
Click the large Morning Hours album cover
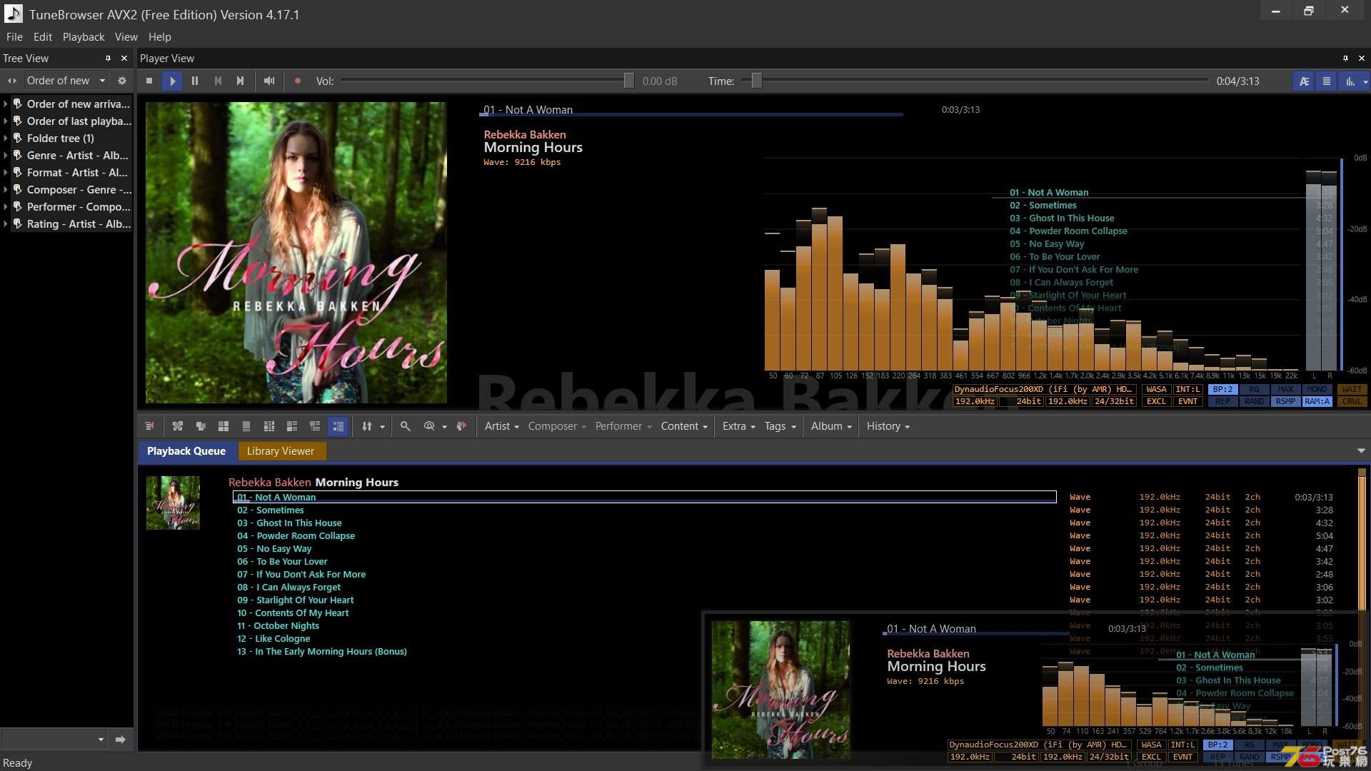(x=296, y=253)
